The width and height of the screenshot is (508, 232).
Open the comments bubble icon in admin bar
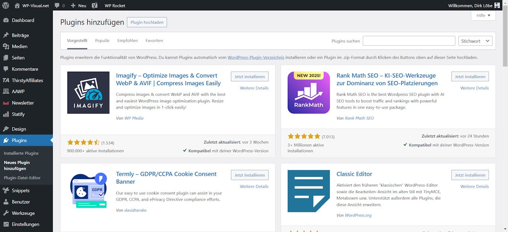(x=57, y=6)
